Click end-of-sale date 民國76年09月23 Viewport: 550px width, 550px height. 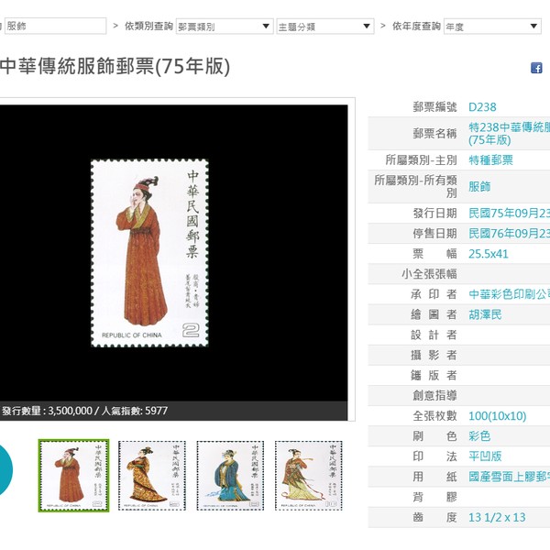510,233
